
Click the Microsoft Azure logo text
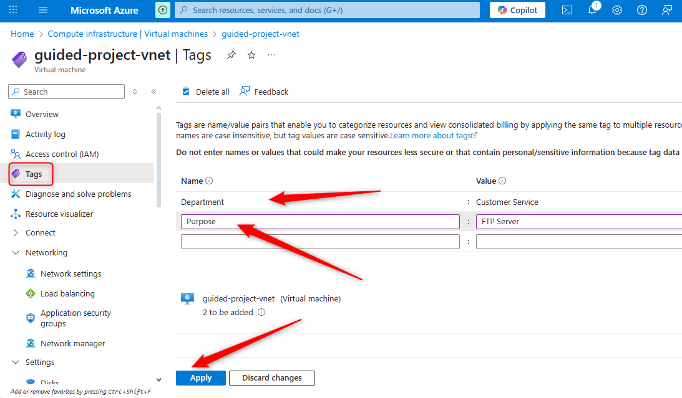pyautogui.click(x=104, y=11)
